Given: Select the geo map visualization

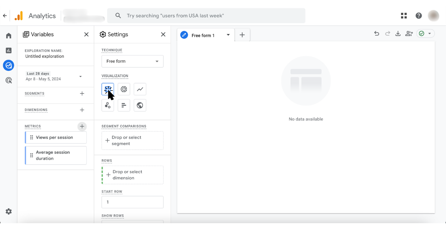Looking at the screenshot, I should (x=140, y=106).
